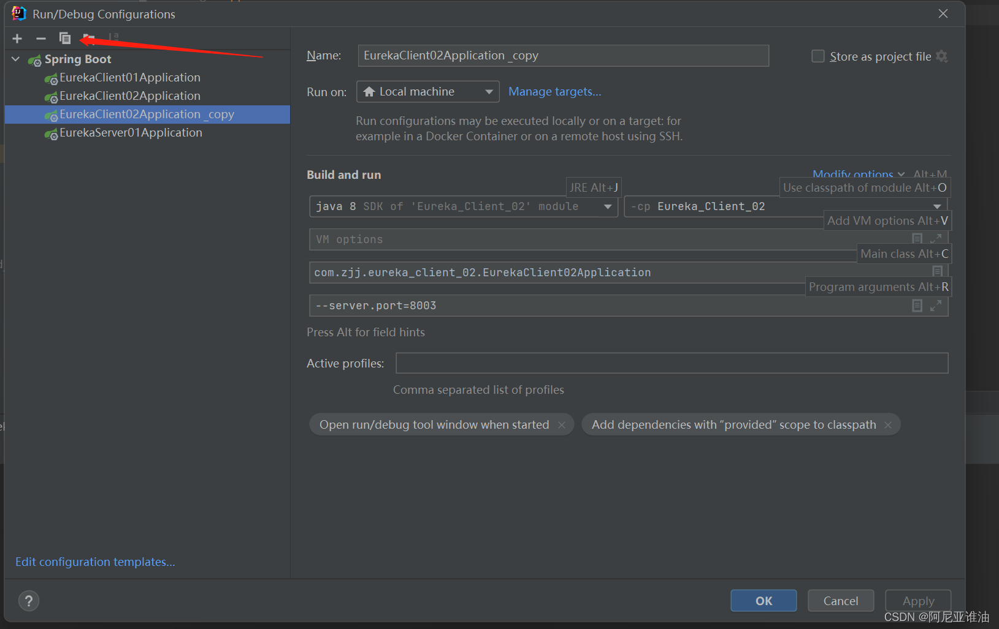Insert macros into program arguments
Image resolution: width=999 pixels, height=629 pixels.
pyautogui.click(x=917, y=305)
